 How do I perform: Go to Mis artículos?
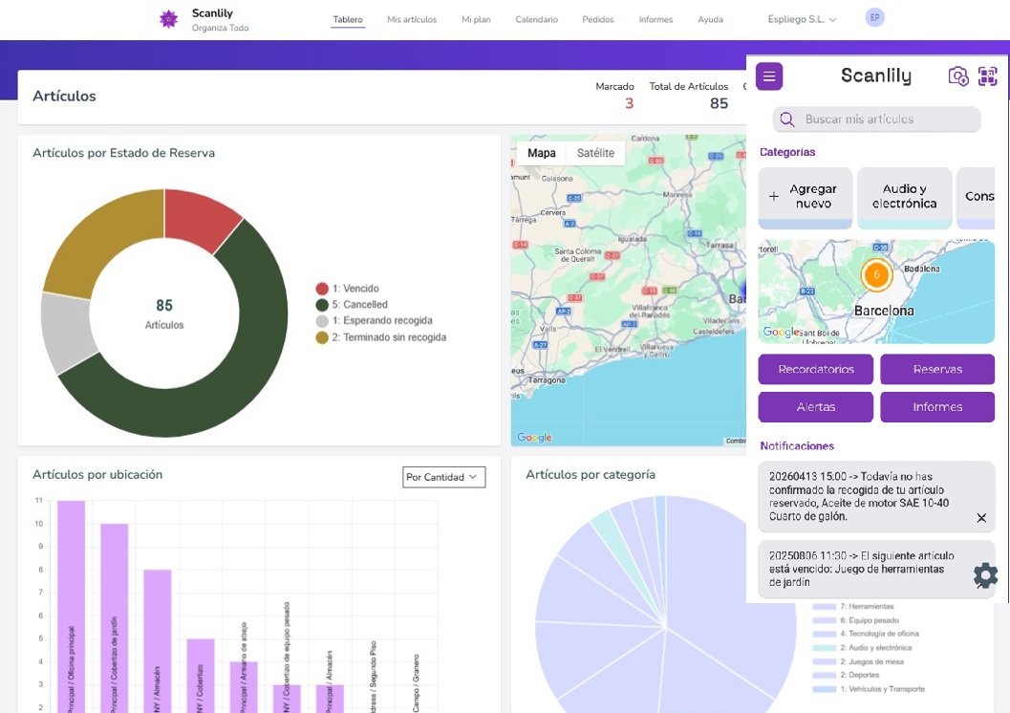pyautogui.click(x=412, y=19)
